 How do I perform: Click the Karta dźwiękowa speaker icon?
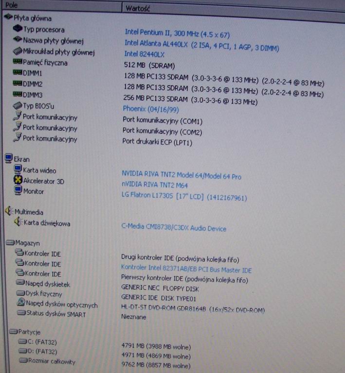click(x=18, y=221)
